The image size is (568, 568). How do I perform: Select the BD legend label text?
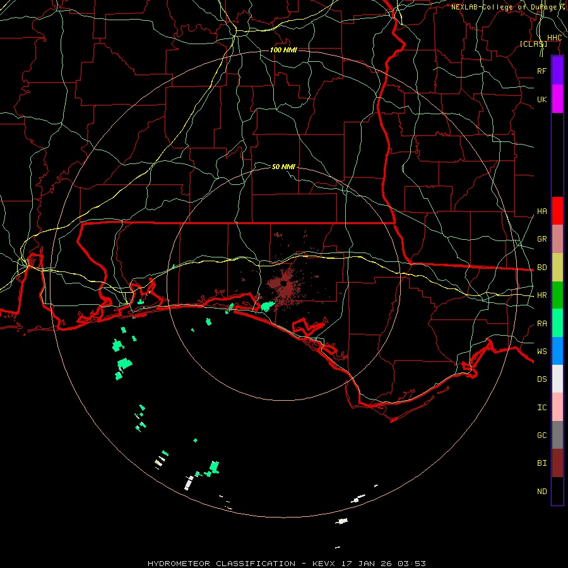click(x=541, y=268)
